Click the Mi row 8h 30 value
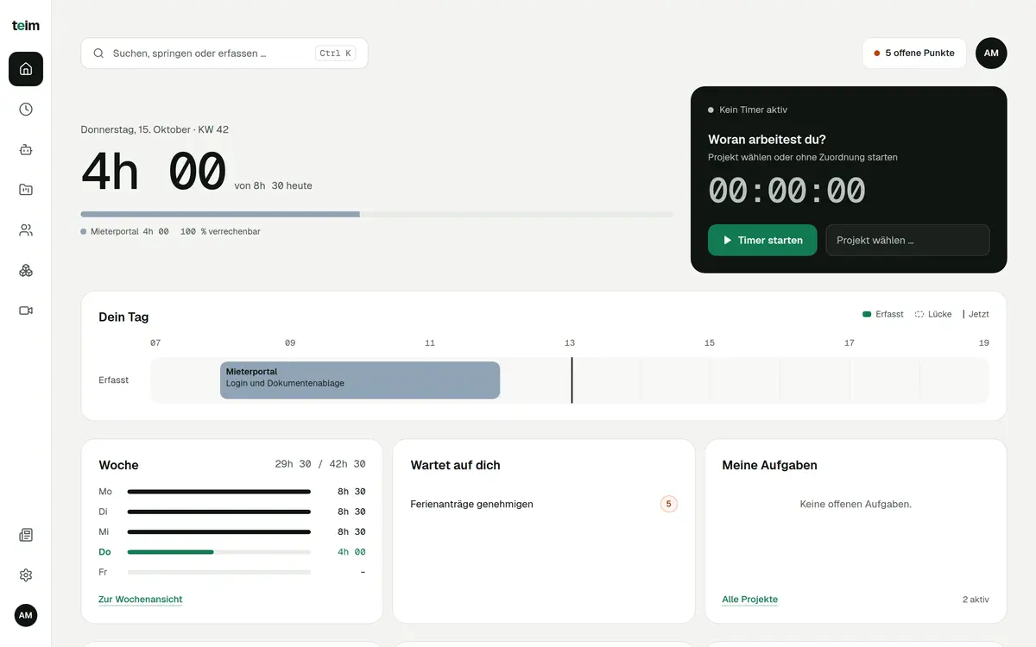The image size is (1036, 647). tap(351, 532)
